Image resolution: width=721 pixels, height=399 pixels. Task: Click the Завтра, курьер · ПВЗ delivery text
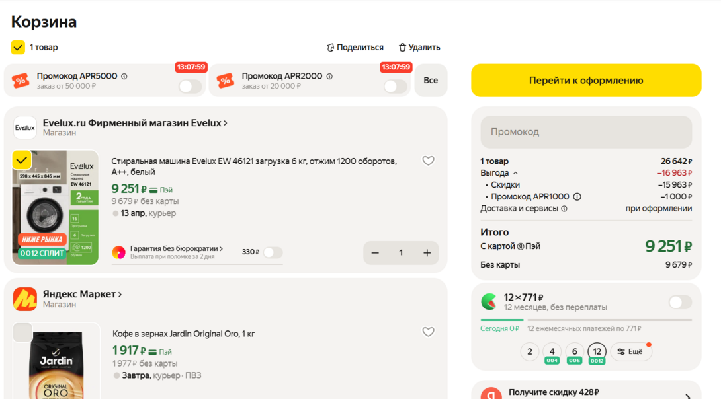pos(161,375)
